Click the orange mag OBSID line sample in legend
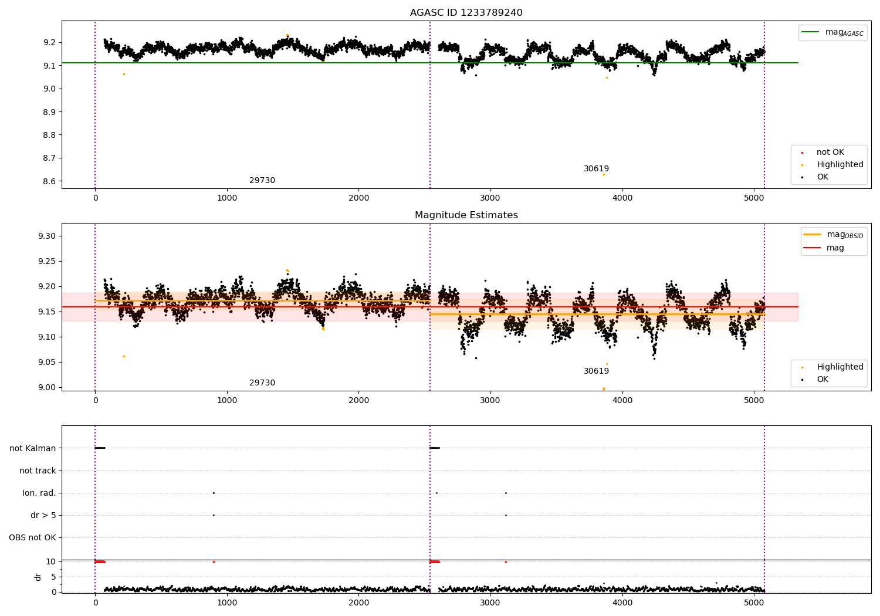 812,234
